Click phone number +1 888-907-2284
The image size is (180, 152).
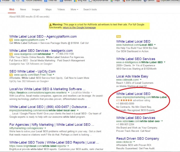125,124
